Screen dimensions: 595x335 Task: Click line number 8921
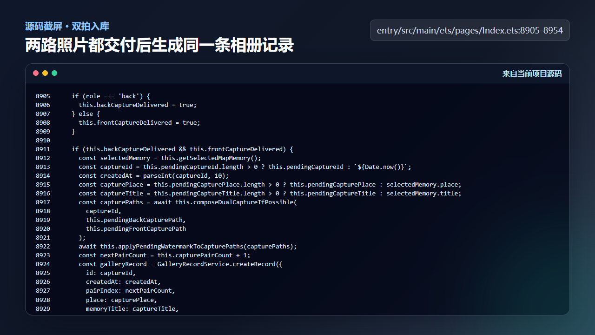pyautogui.click(x=43, y=237)
